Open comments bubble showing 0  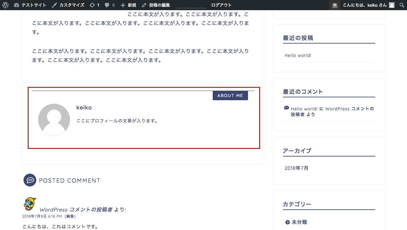coord(110,5)
